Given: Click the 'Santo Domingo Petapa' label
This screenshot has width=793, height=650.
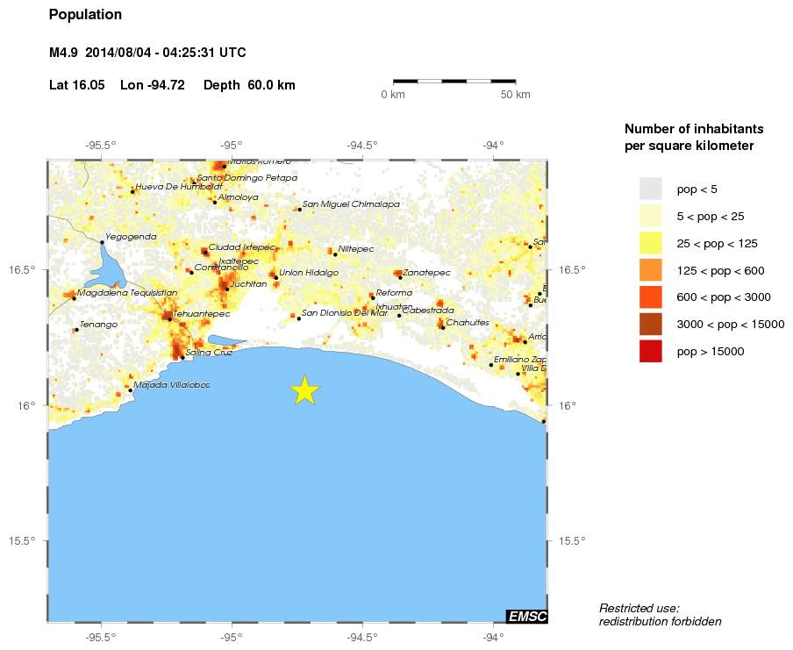Looking at the screenshot, I should pyautogui.click(x=246, y=178).
